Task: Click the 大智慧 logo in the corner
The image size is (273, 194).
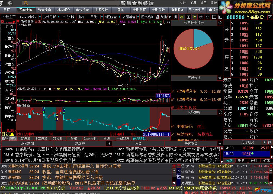Action: click(263, 190)
